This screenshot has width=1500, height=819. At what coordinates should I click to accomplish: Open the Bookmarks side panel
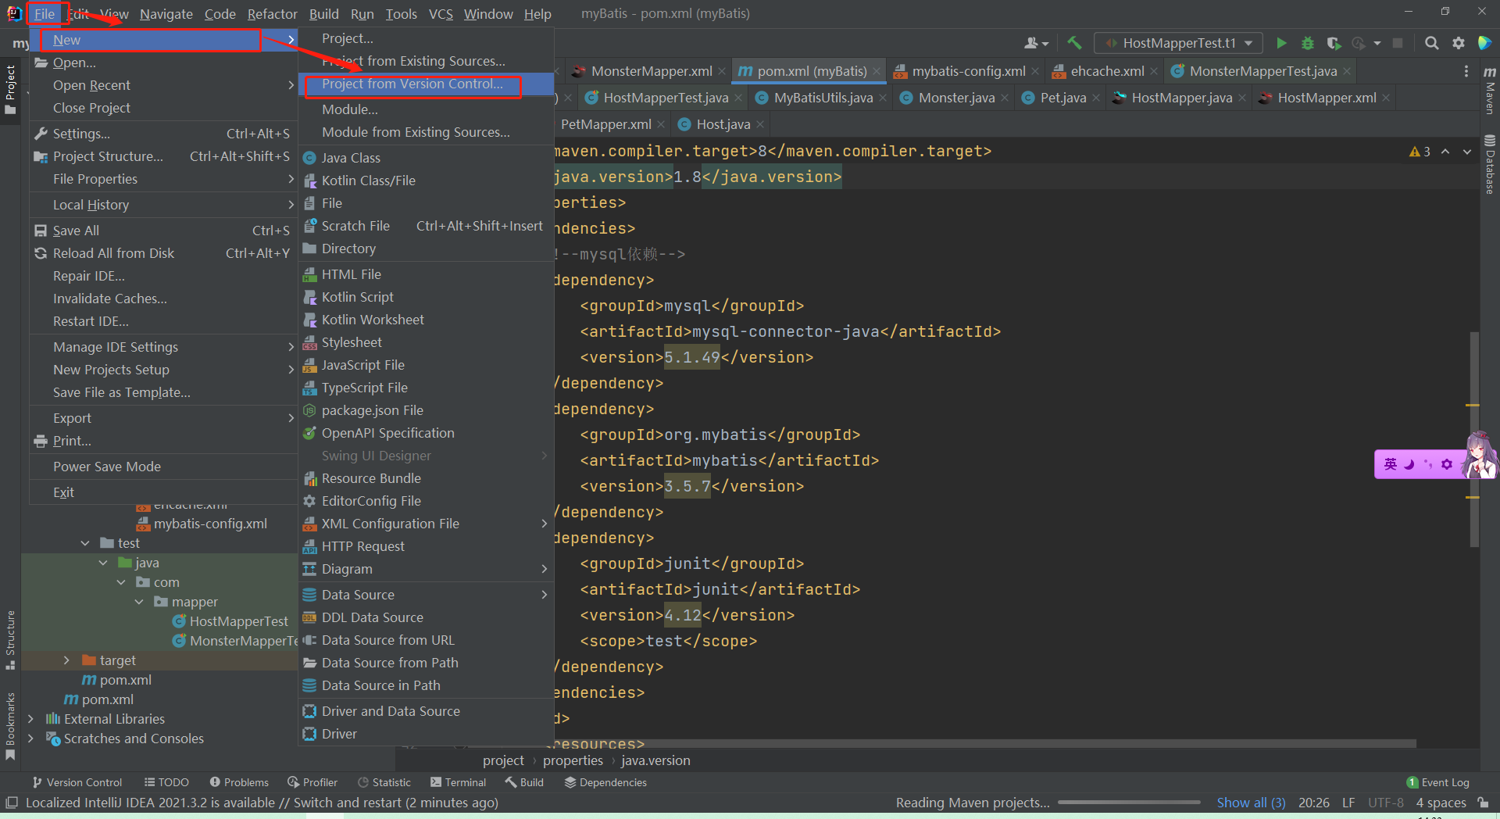(x=10, y=725)
